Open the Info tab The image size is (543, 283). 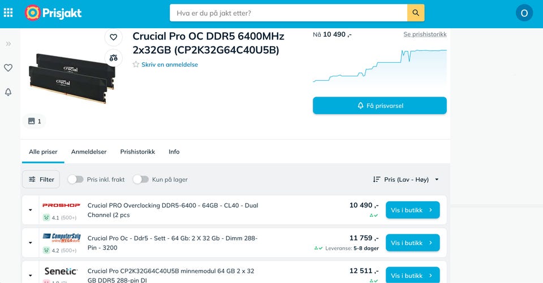click(174, 151)
